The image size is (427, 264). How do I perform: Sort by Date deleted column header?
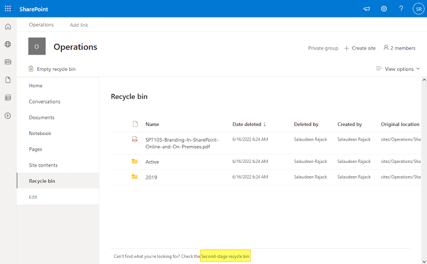249,124
